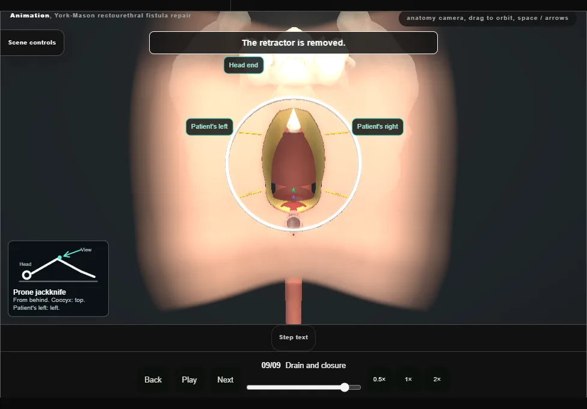Click the Head circle in the position diagram

26,275
